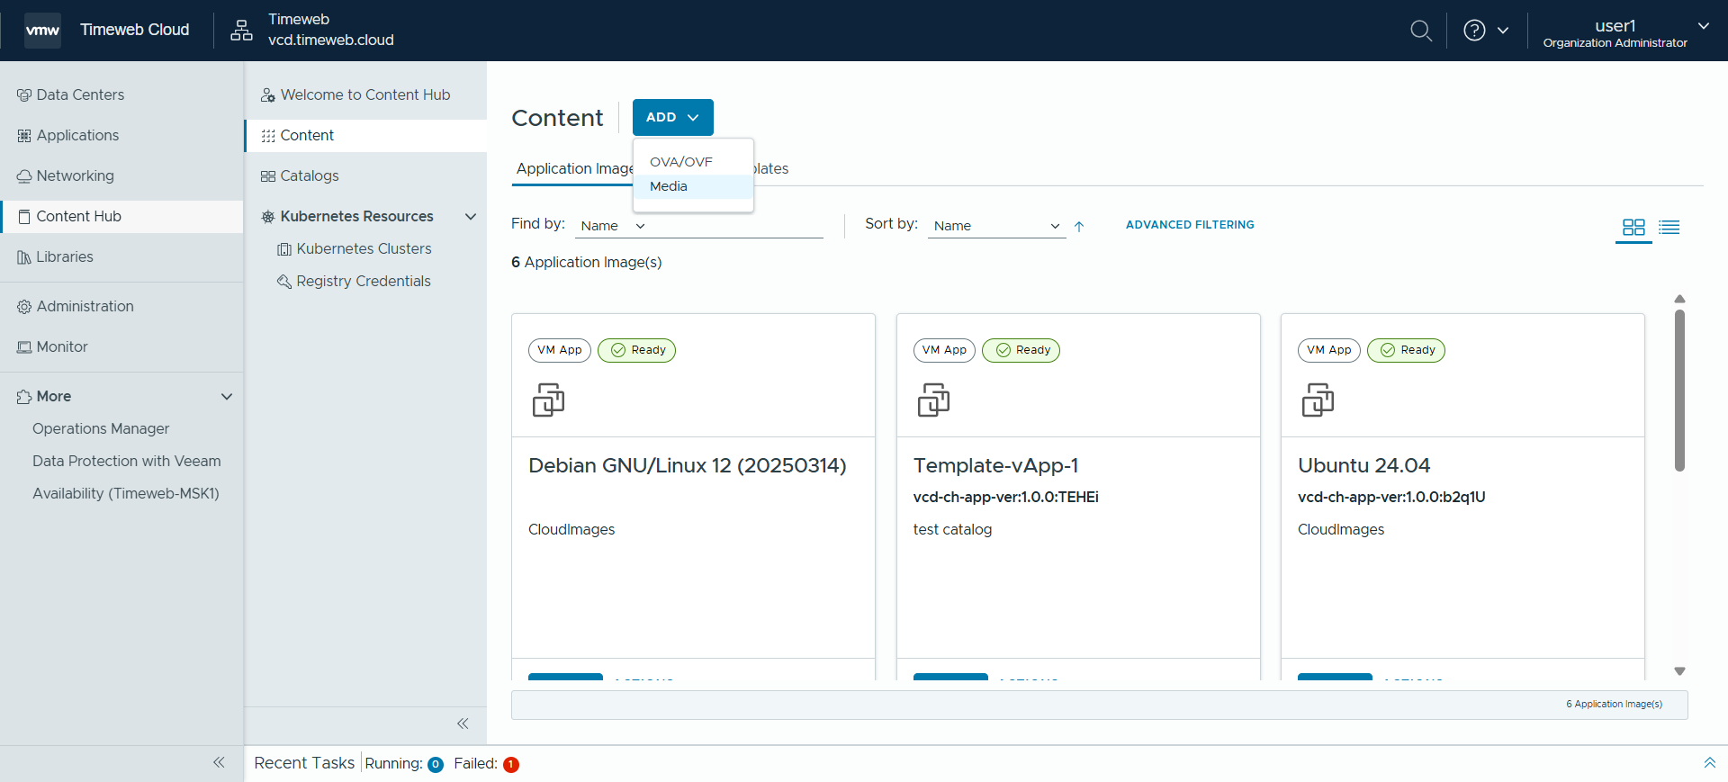Click ADVANCED FILTERING link
This screenshot has height=782, width=1728.
pos(1190,225)
